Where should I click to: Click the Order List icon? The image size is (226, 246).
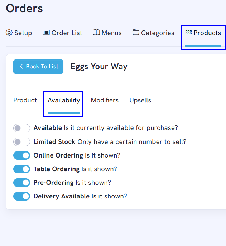coord(46,33)
